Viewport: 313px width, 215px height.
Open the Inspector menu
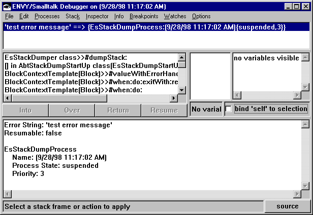[97, 16]
